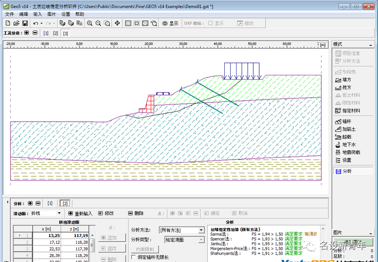Open 分析类型 给定滑面 dropdown
378x262 pixels.
point(184,240)
